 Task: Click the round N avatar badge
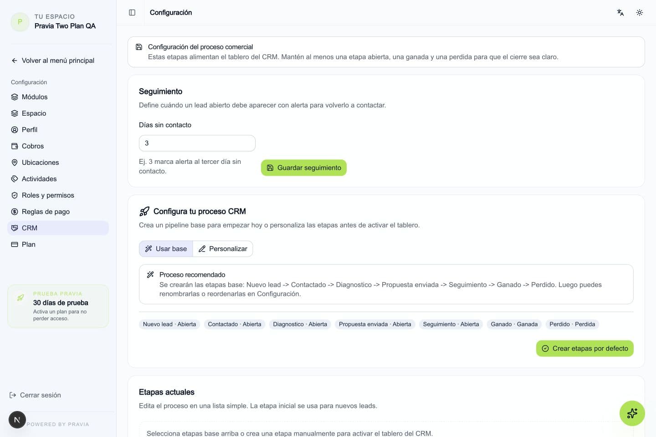click(17, 420)
